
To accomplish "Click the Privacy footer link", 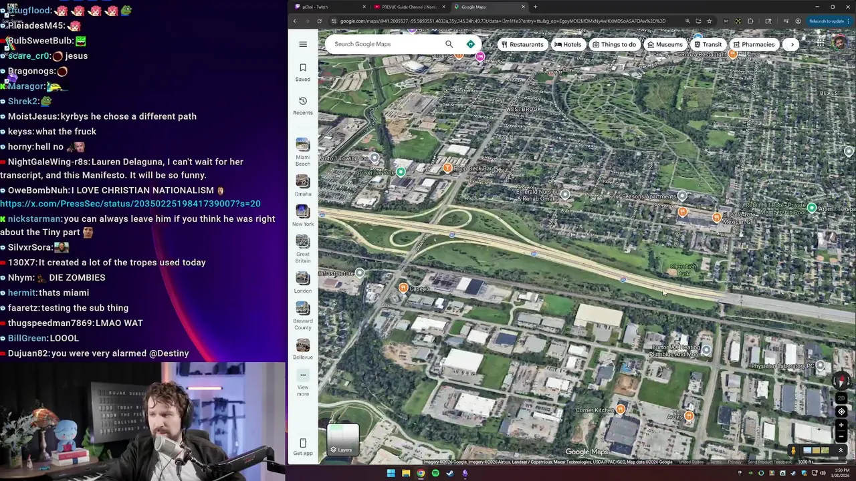I will [734, 462].
